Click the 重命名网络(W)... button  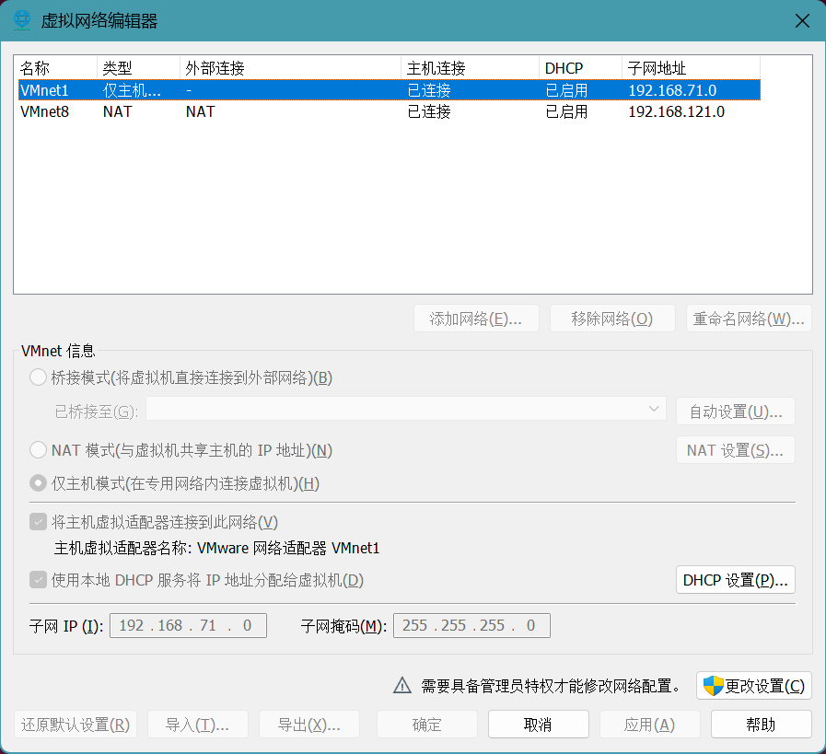749,319
